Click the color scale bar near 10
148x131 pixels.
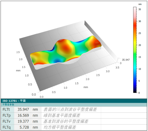click(135, 69)
